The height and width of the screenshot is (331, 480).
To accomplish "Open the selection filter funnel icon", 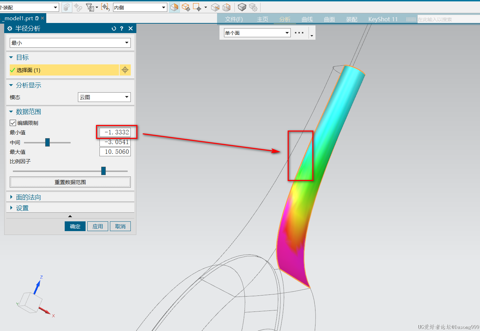I will [x=90, y=7].
